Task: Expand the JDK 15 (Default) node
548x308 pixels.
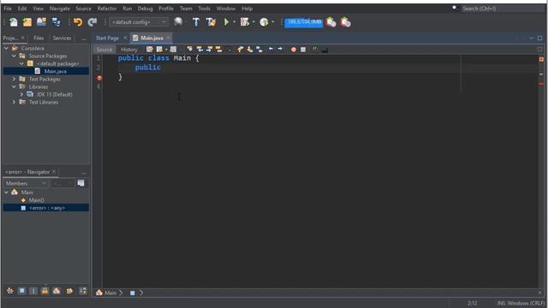Action: (x=21, y=94)
